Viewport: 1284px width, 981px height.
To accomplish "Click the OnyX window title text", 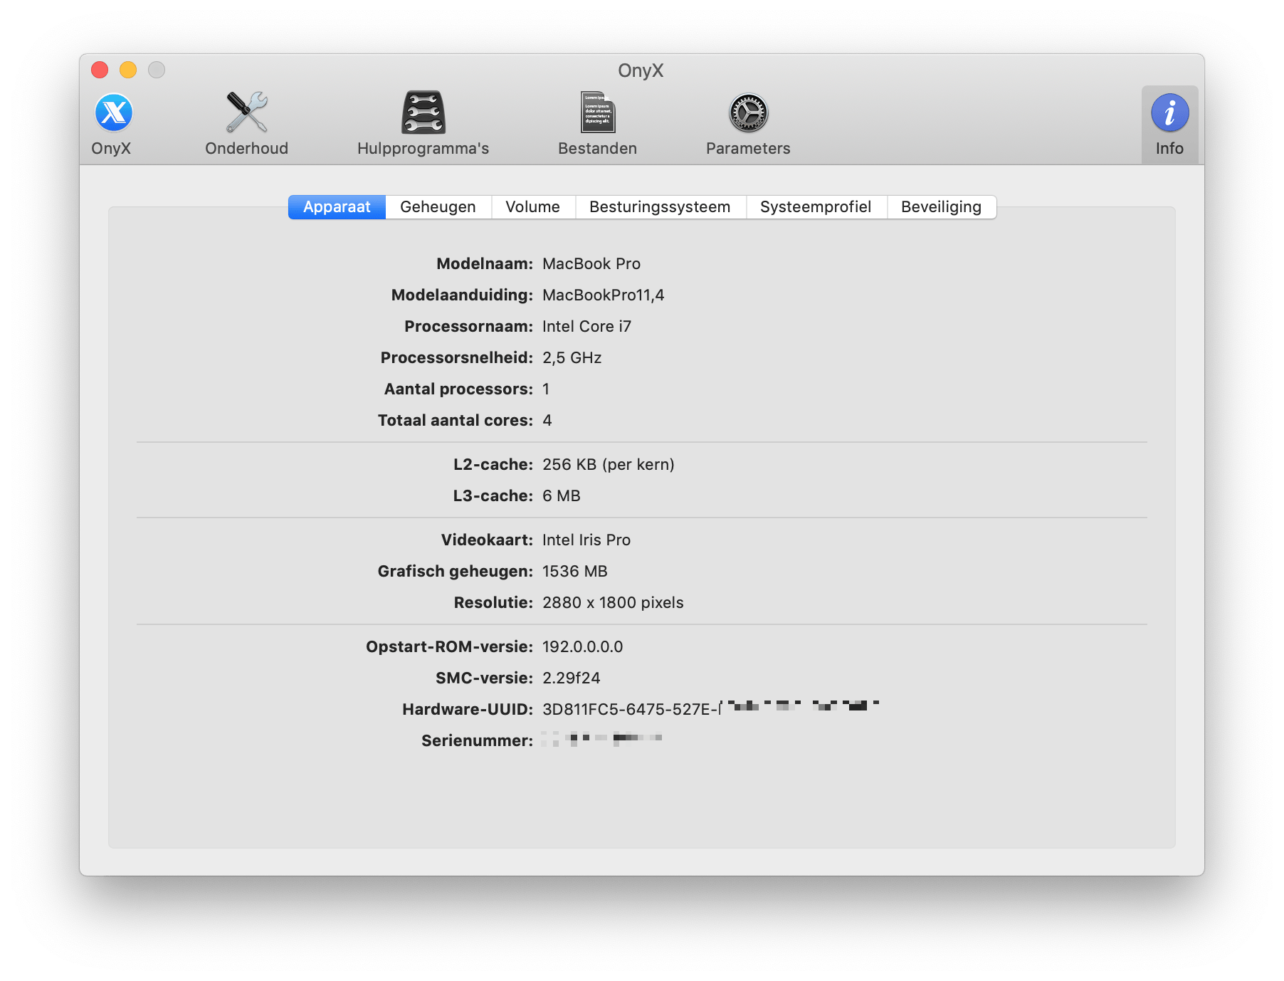I will [641, 70].
